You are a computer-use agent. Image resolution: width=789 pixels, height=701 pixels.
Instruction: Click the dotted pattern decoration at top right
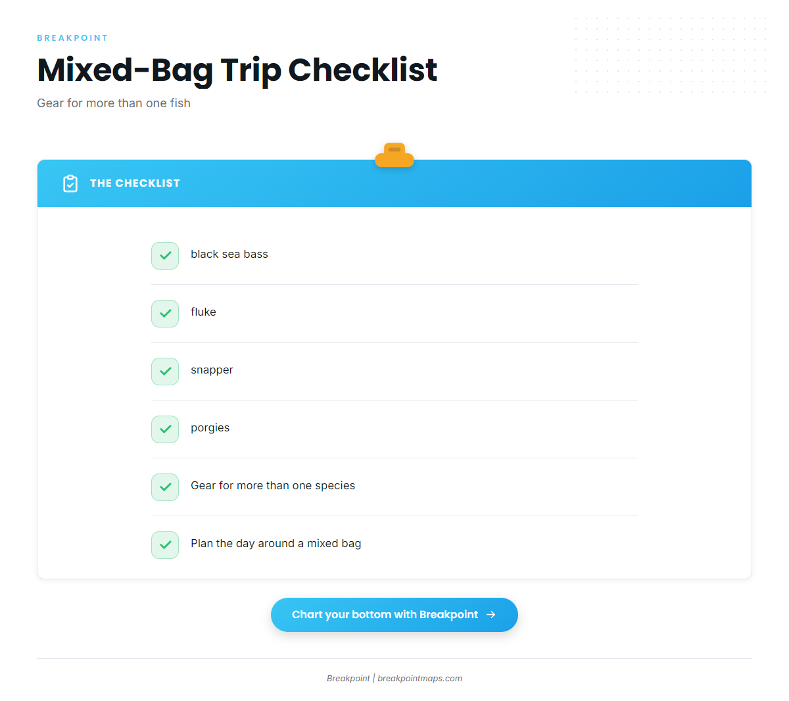coord(671,55)
